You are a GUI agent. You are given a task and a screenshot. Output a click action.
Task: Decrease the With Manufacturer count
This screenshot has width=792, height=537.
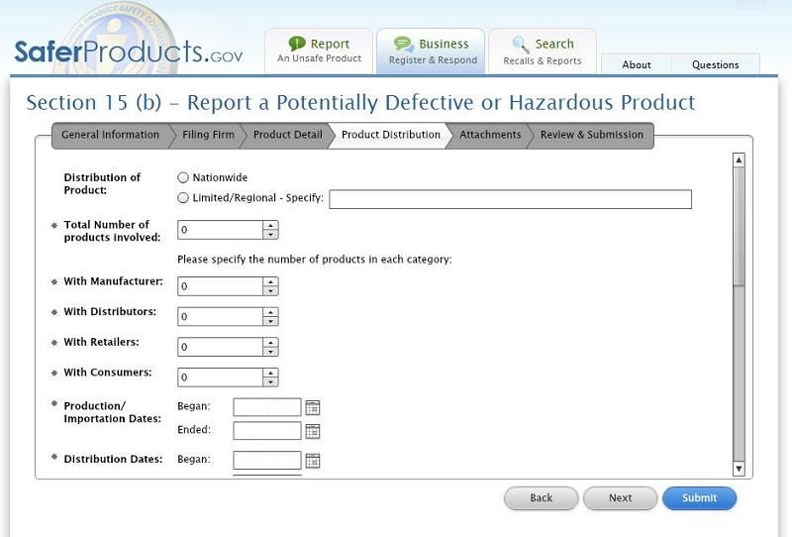pos(270,291)
